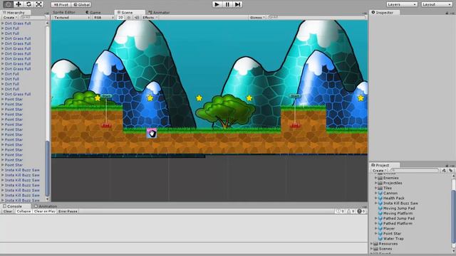The image size is (456, 256).
Task: Toggle 2D scene view mode
Action: (x=120, y=17)
